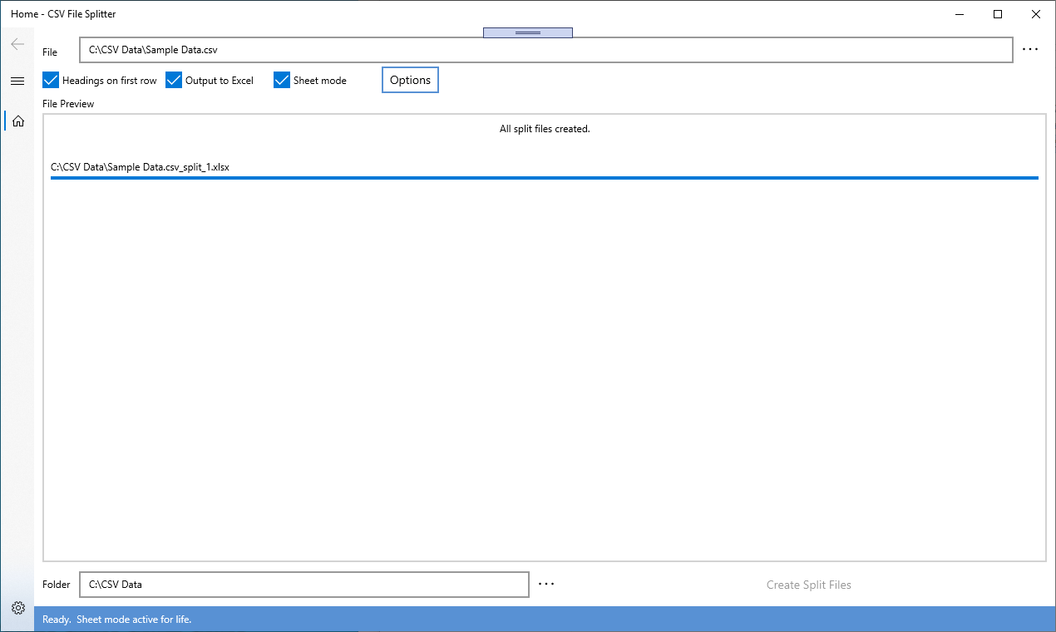Click the blue progress bar under the split file
Image resolution: width=1056 pixels, height=632 pixels.
click(x=545, y=176)
